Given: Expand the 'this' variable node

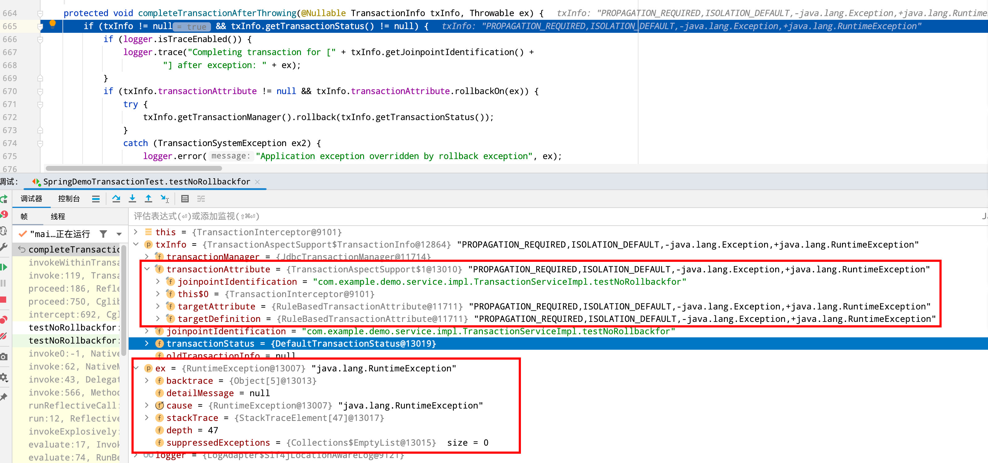Looking at the screenshot, I should click(135, 232).
